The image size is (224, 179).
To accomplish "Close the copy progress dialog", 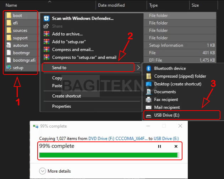I will click(x=180, y=126).
